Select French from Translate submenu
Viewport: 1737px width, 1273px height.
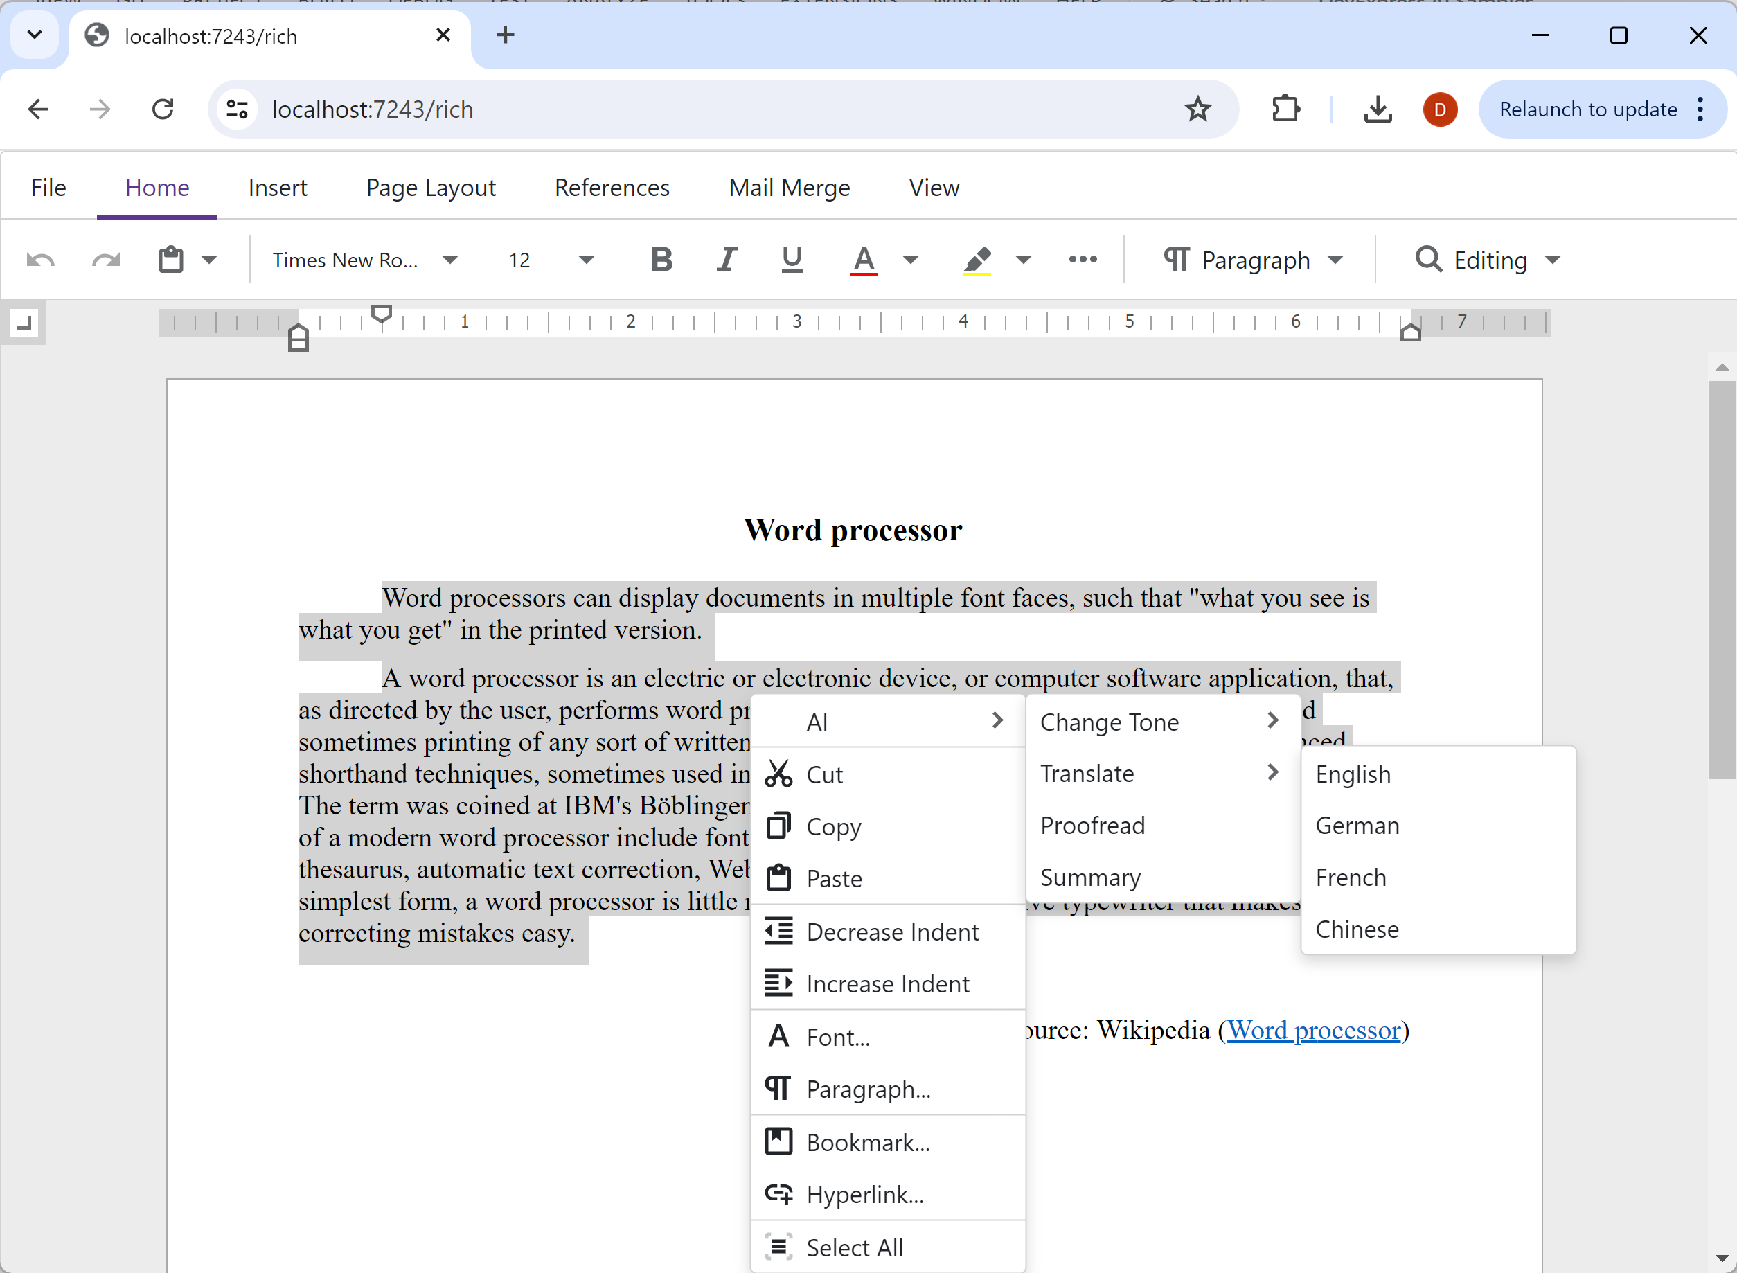pyautogui.click(x=1350, y=877)
